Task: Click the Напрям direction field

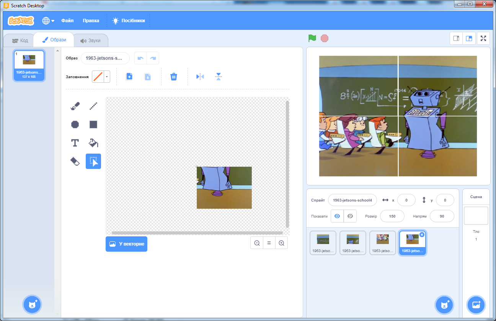Action: (442, 216)
